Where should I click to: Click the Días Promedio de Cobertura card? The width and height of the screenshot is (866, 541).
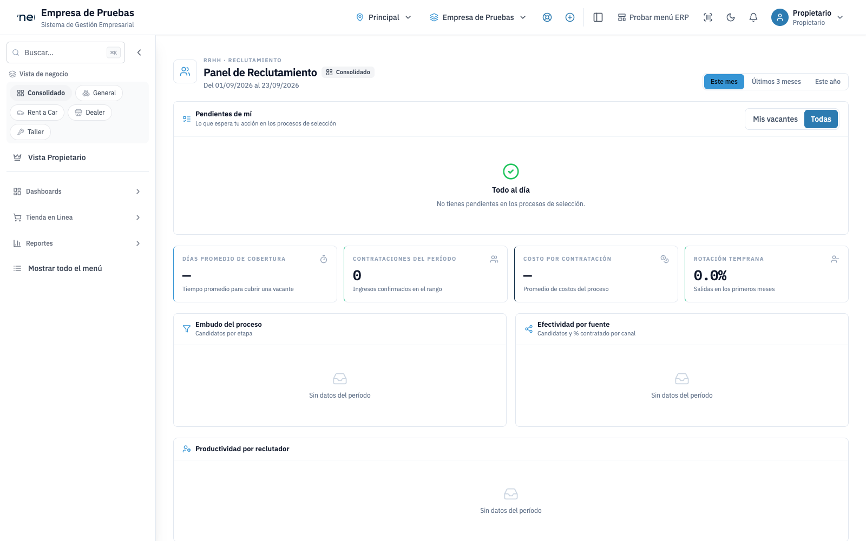(x=255, y=274)
